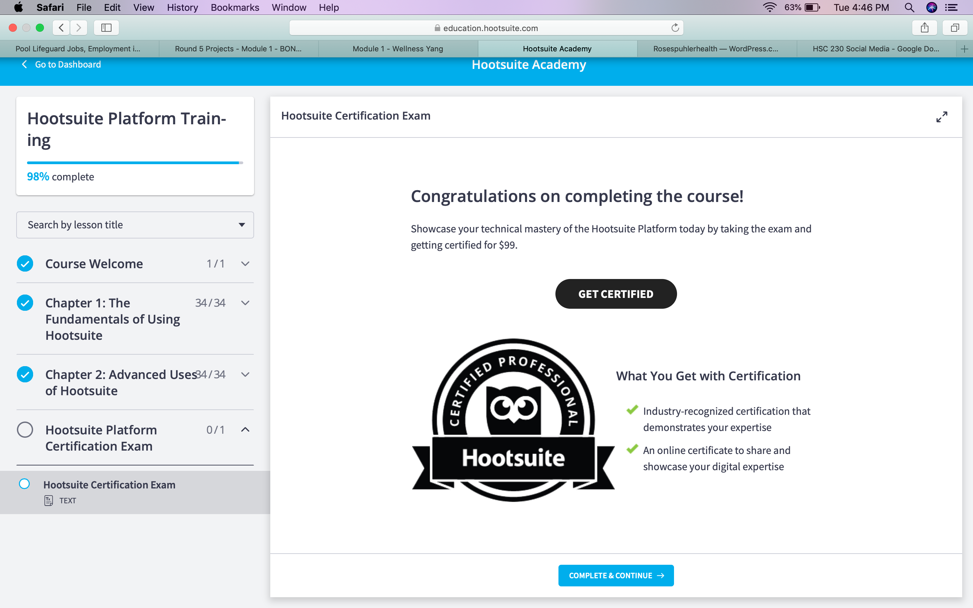Click Safari's Share icon
Screen dimensions: 973x608
(x=924, y=28)
